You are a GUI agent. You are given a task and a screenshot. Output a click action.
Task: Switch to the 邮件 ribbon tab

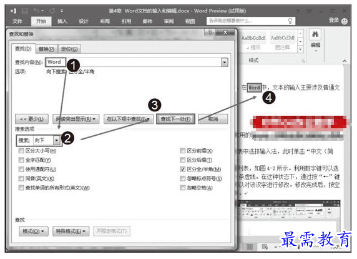coord(147,21)
